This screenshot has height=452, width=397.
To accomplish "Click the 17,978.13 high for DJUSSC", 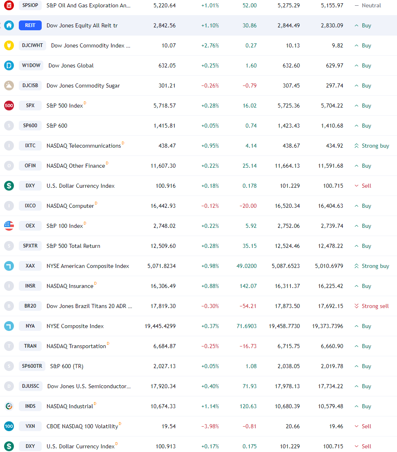I will 287,386.
